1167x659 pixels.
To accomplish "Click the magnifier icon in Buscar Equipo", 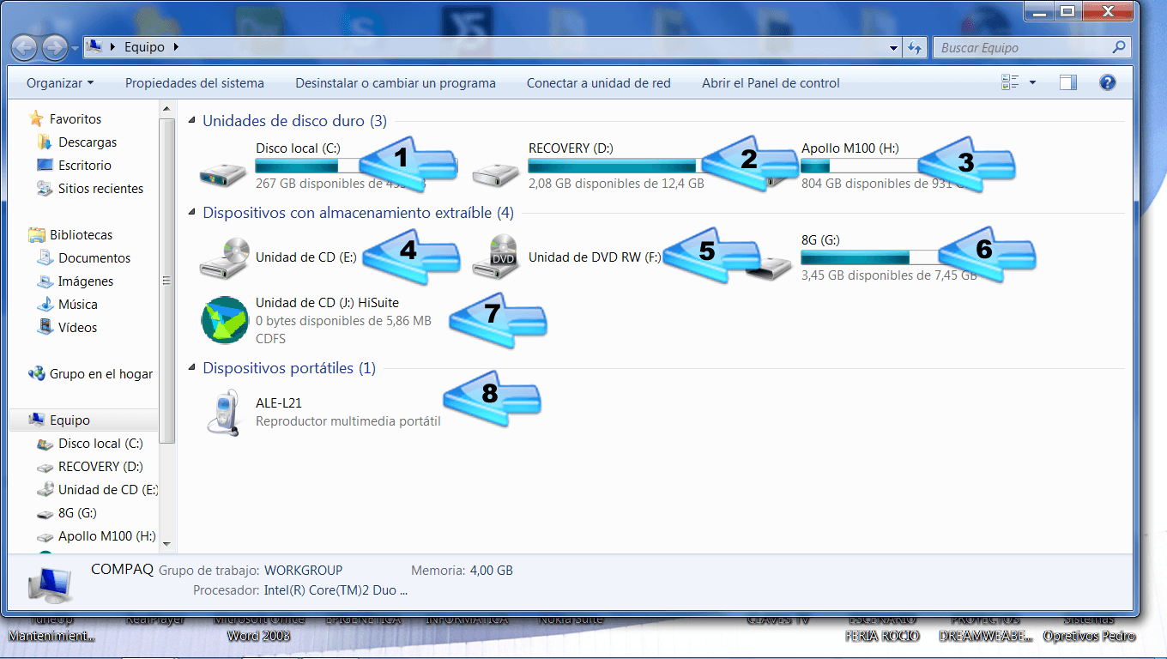I will [1119, 47].
